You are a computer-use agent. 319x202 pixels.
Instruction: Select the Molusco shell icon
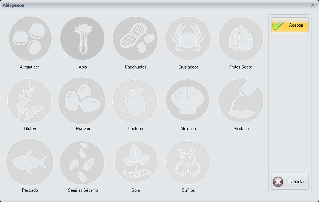click(188, 101)
